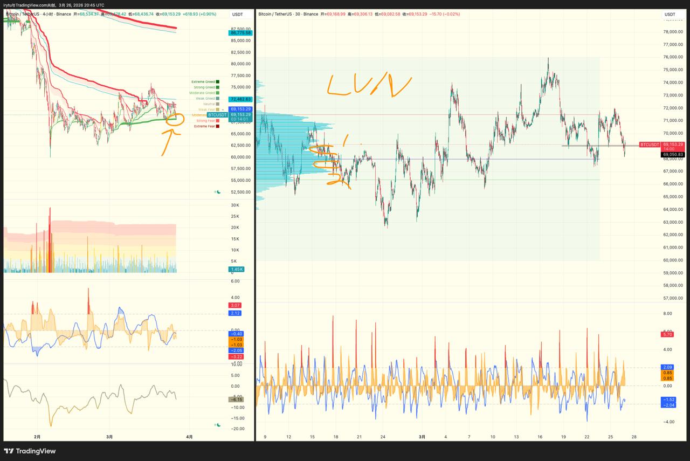Click the TradingView logo in the footer

point(30,451)
